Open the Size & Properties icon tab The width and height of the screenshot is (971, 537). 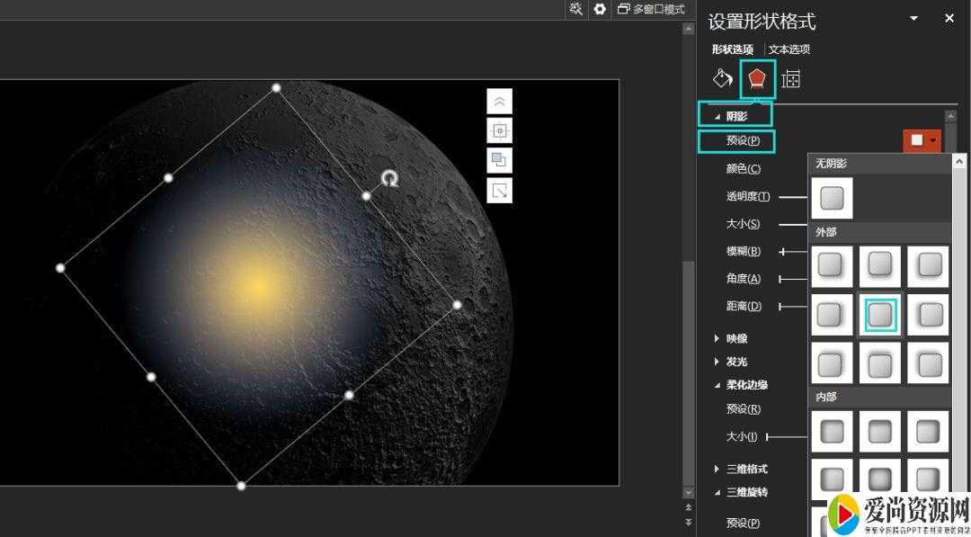pyautogui.click(x=791, y=80)
